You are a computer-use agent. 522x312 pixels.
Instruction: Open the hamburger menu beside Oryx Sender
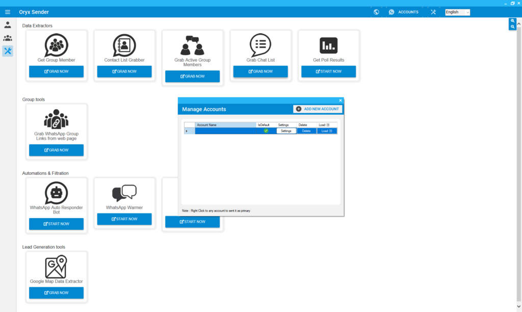click(x=7, y=12)
